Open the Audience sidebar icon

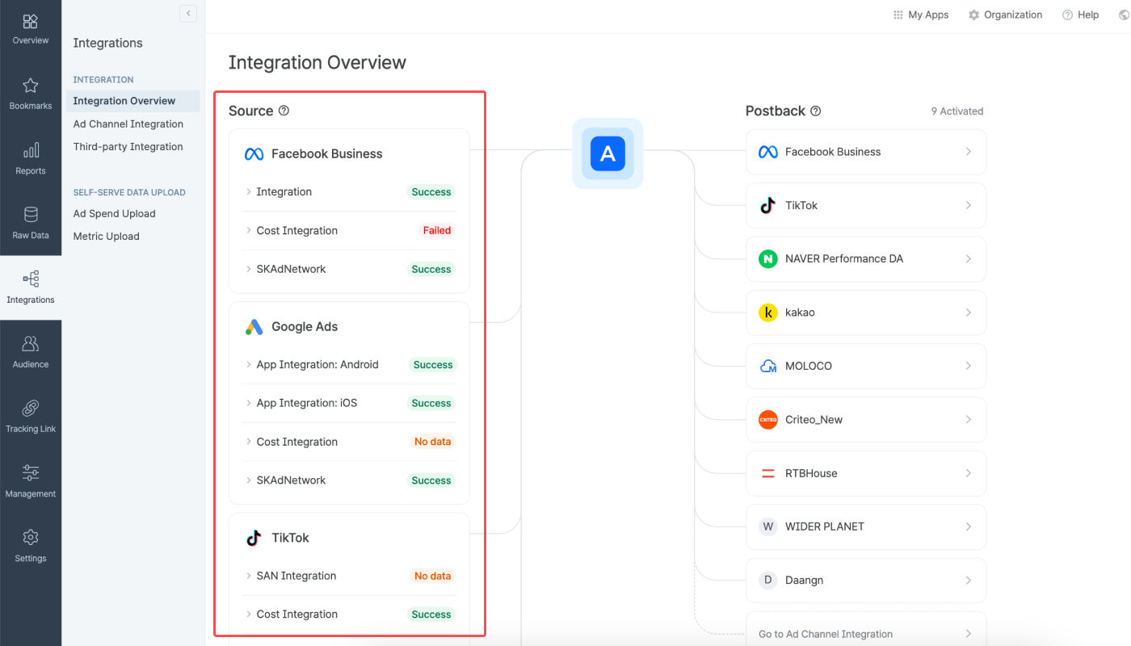coord(31,350)
